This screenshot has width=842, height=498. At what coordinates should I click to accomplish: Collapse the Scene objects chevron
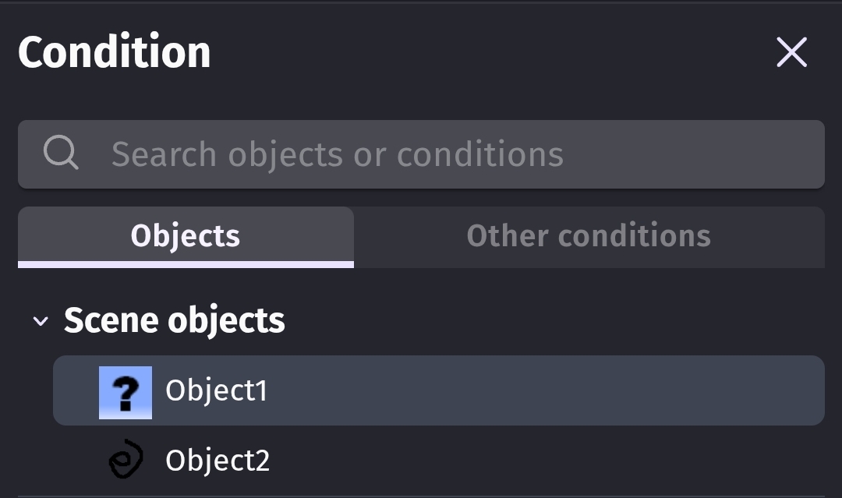pyautogui.click(x=41, y=321)
